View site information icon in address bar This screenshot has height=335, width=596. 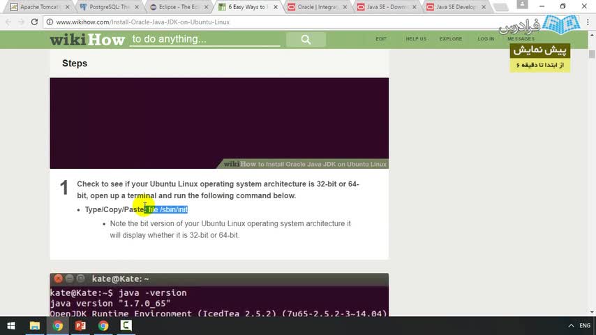point(50,22)
